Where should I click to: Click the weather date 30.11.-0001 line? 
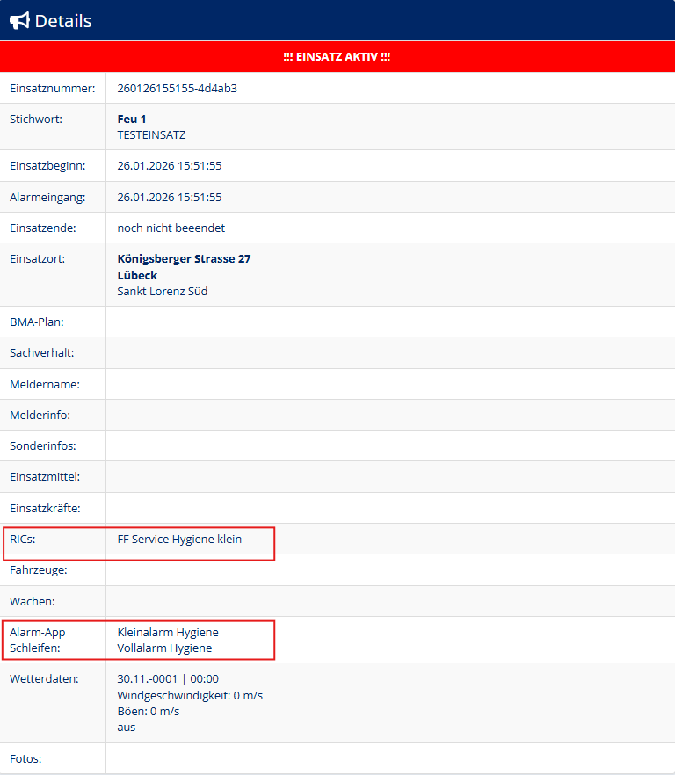pyautogui.click(x=168, y=679)
